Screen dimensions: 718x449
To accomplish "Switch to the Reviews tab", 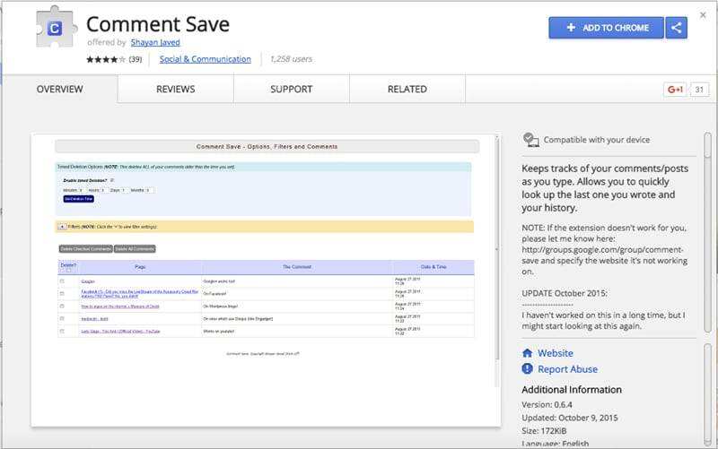I will 175,90.
